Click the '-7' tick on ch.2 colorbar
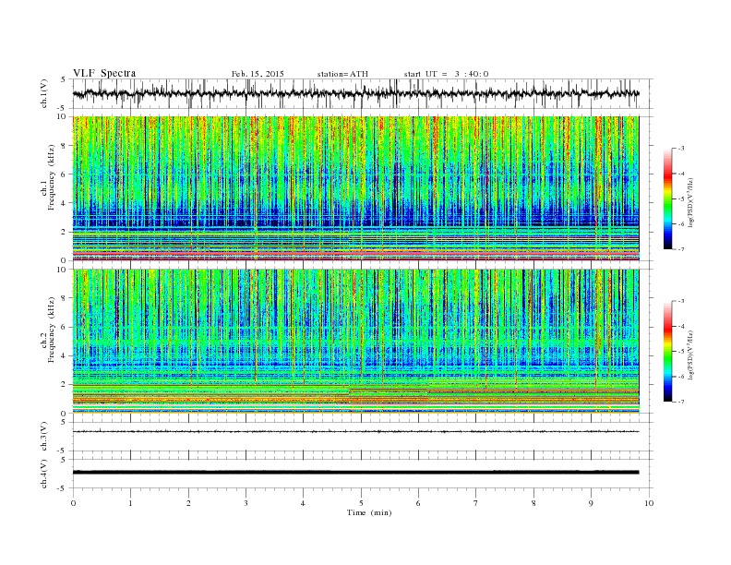Viewport: 731px width, 565px height. (680, 402)
